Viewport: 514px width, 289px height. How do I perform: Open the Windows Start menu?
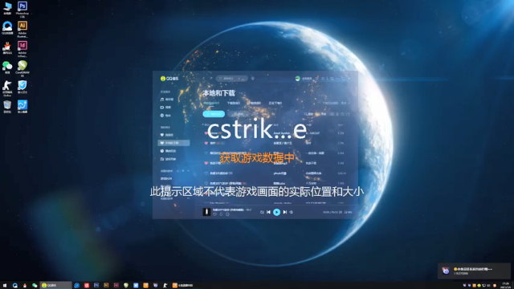pos(5,286)
